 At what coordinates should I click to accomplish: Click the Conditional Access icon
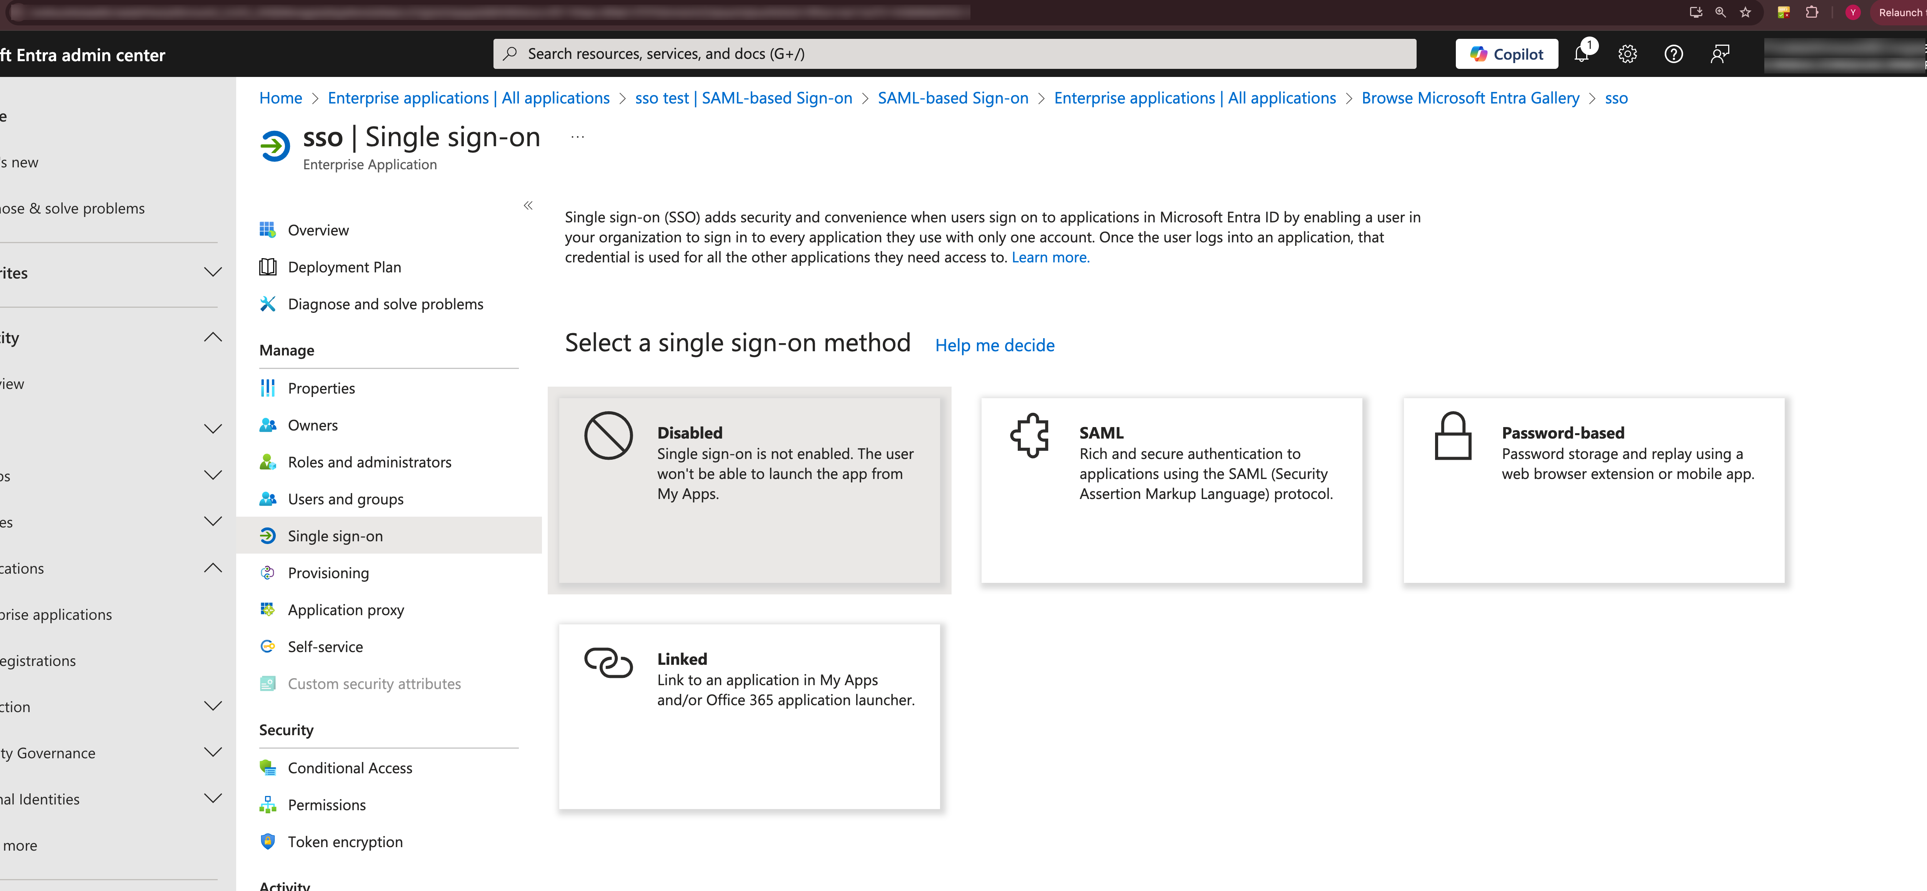(268, 768)
